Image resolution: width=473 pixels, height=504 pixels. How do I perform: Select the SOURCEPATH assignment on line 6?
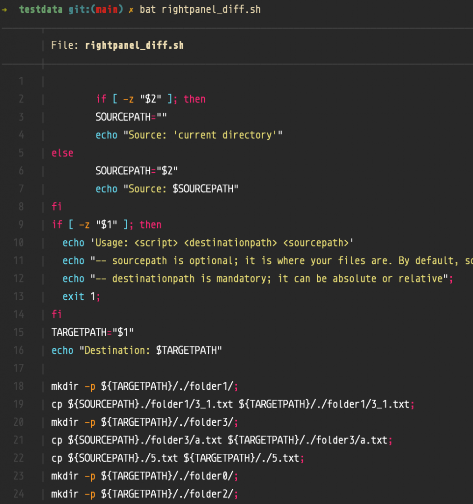point(138,171)
